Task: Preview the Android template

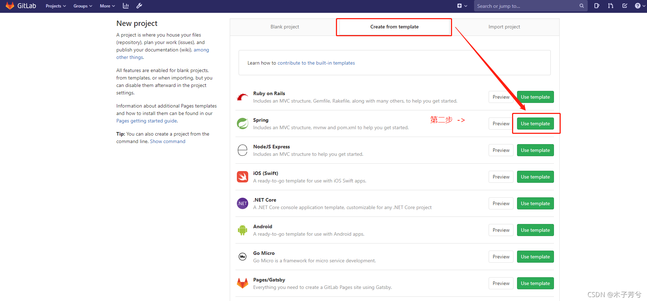Action: pos(501,230)
